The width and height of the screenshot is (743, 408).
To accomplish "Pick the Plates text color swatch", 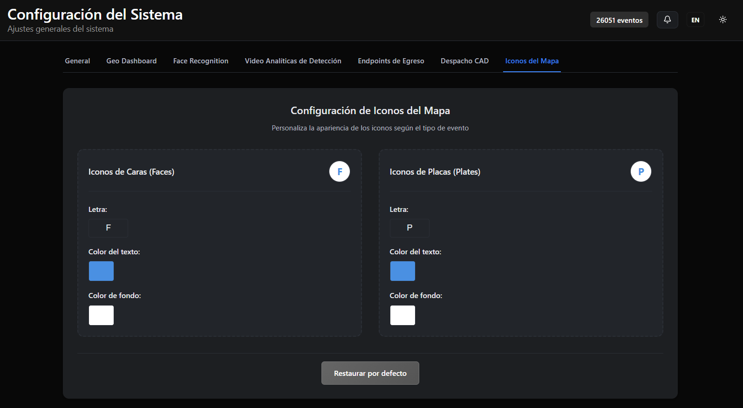I will click(402, 271).
